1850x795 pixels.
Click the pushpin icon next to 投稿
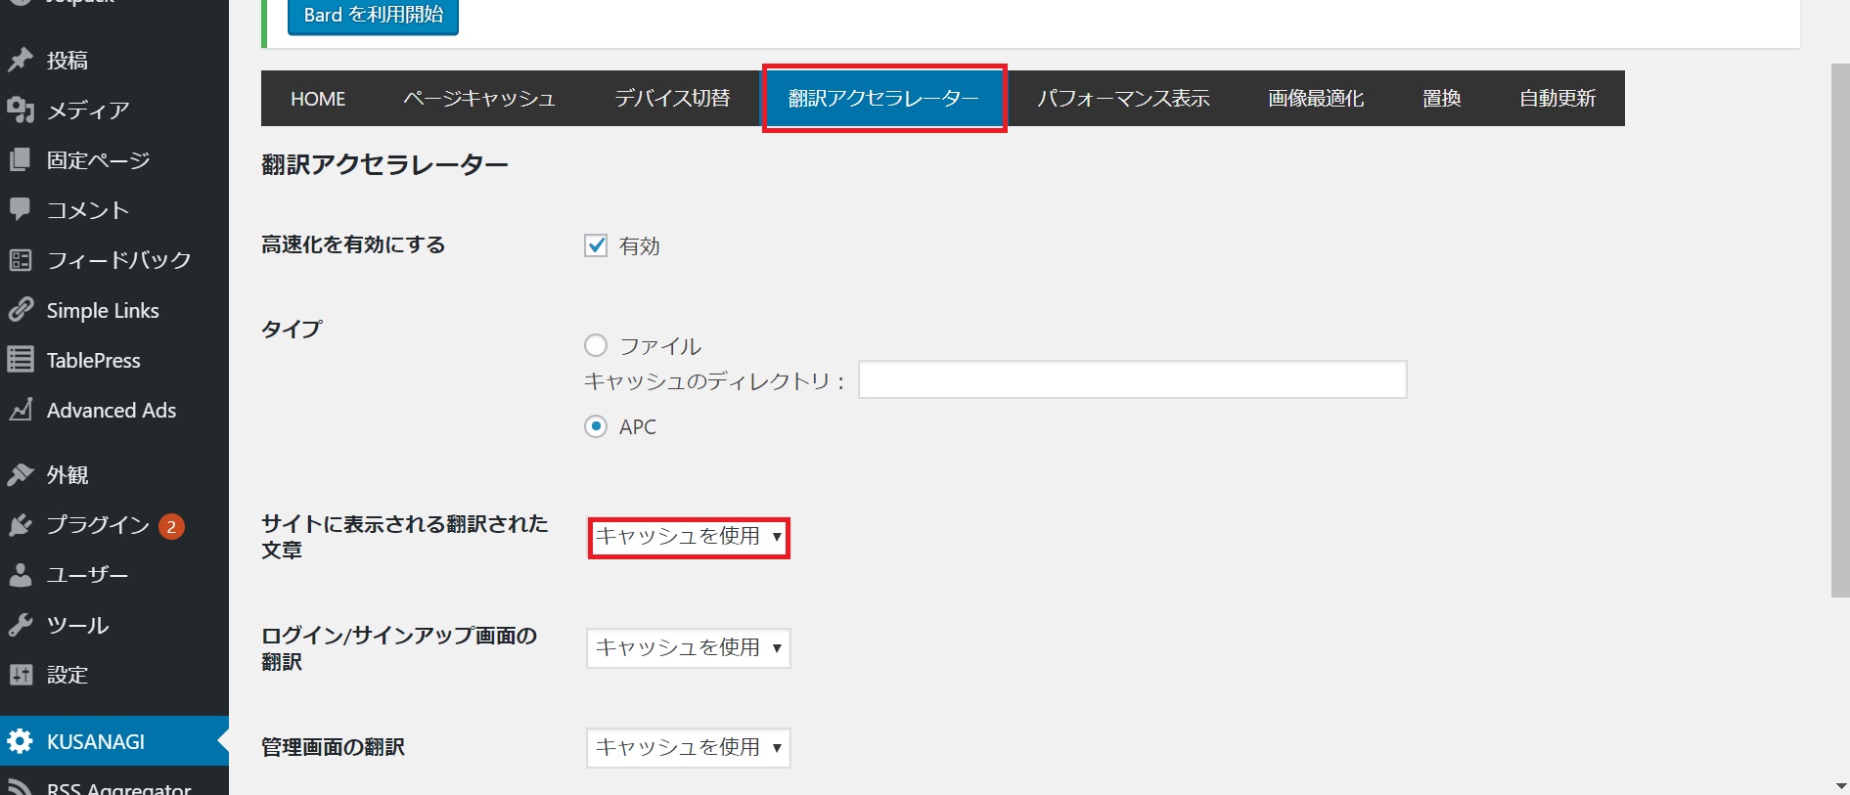(21, 60)
